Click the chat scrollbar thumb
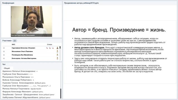Viewport: 178px width, 100px height. [x=61, y=94]
